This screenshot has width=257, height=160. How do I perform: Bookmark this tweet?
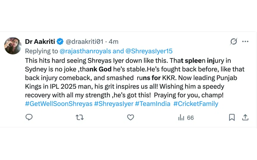[232, 118]
